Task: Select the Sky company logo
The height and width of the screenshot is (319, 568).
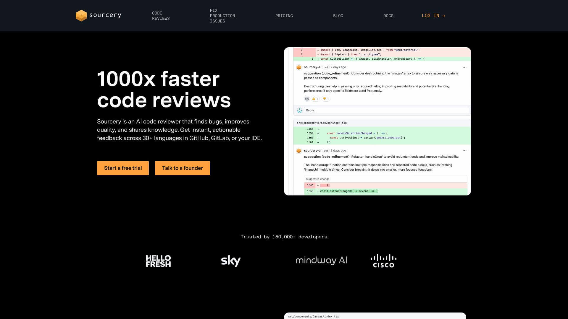Action: point(230,261)
